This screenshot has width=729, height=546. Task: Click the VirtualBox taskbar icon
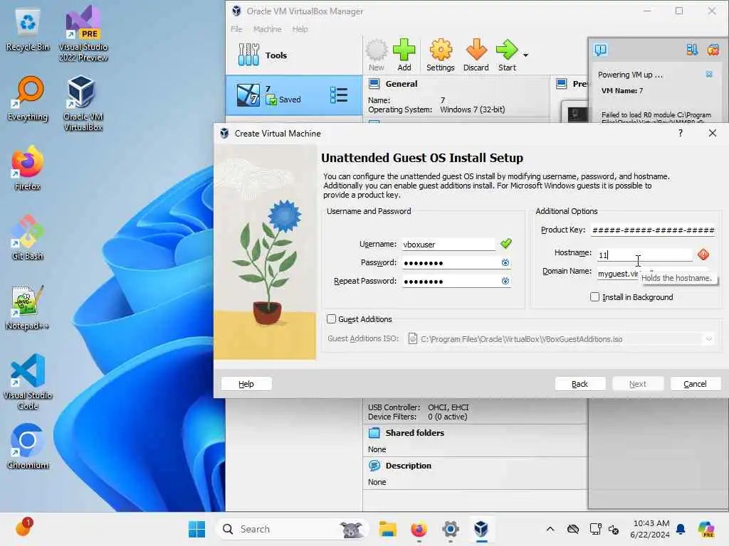[x=481, y=529]
